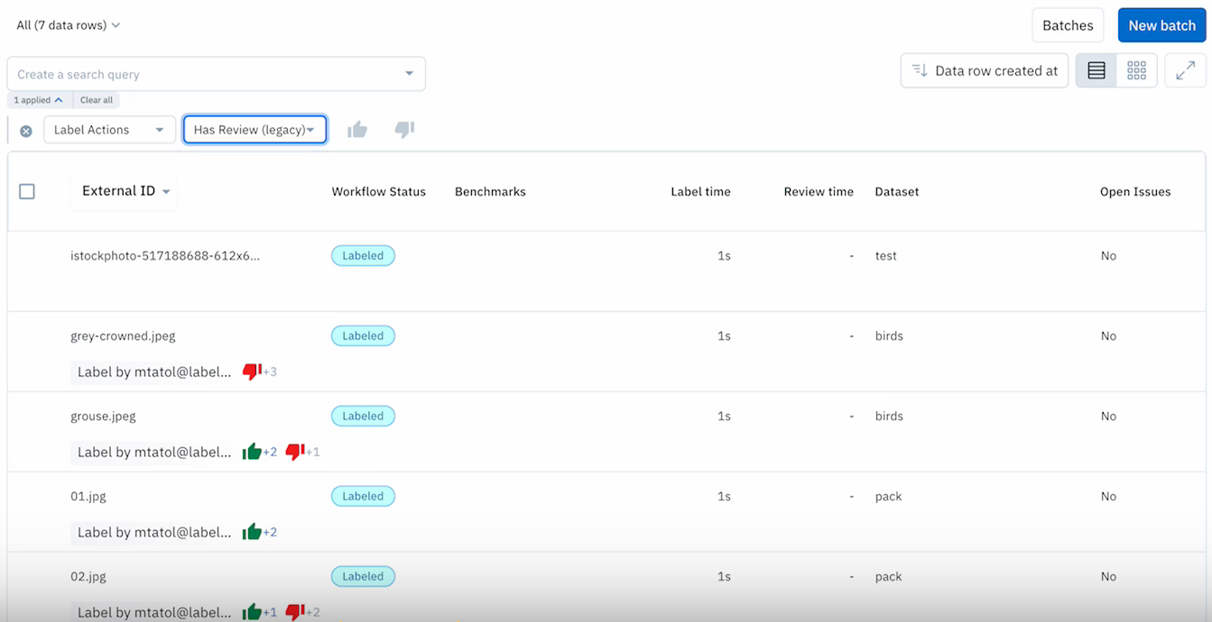This screenshot has height=622, width=1212.
Task: Expand table to full screen
Action: pyautogui.click(x=1186, y=70)
